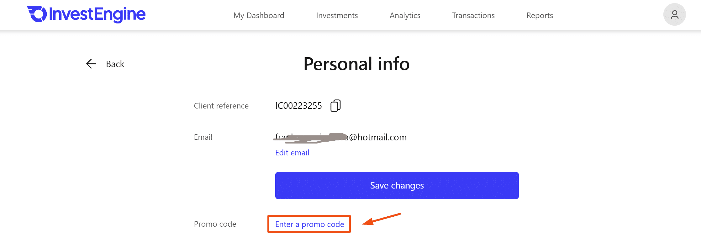Click the Back text link

pyautogui.click(x=115, y=64)
